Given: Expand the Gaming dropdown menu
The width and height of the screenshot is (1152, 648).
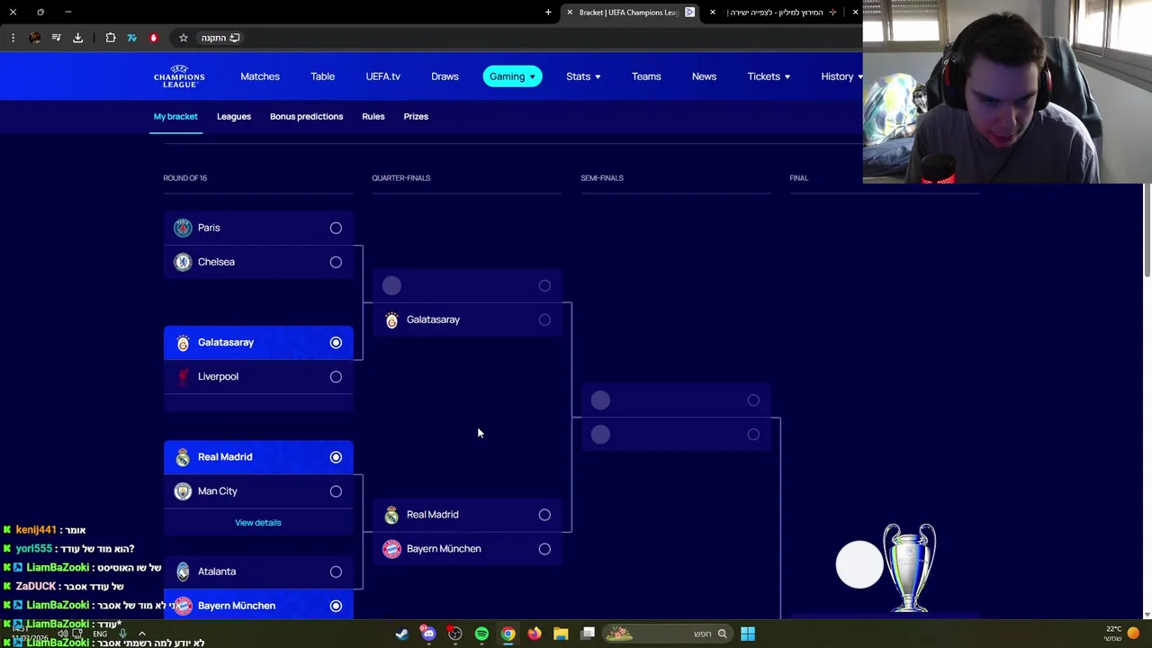Looking at the screenshot, I should (512, 76).
